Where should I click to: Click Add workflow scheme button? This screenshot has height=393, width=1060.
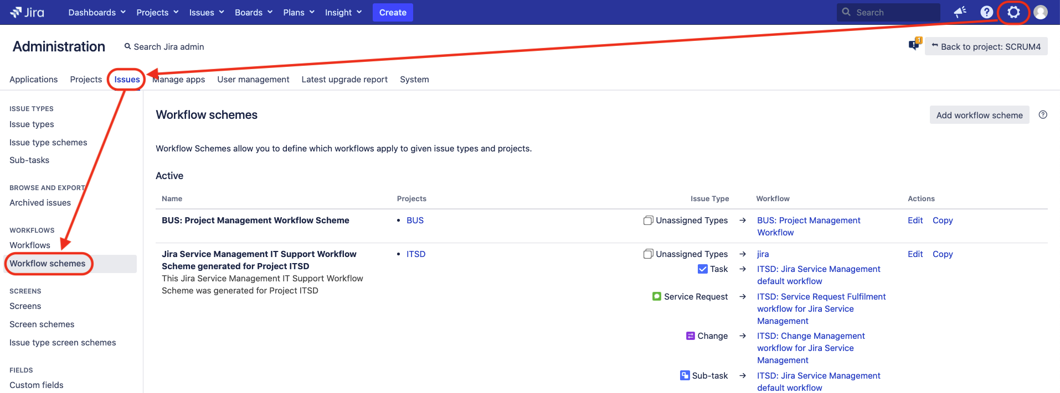[979, 115]
